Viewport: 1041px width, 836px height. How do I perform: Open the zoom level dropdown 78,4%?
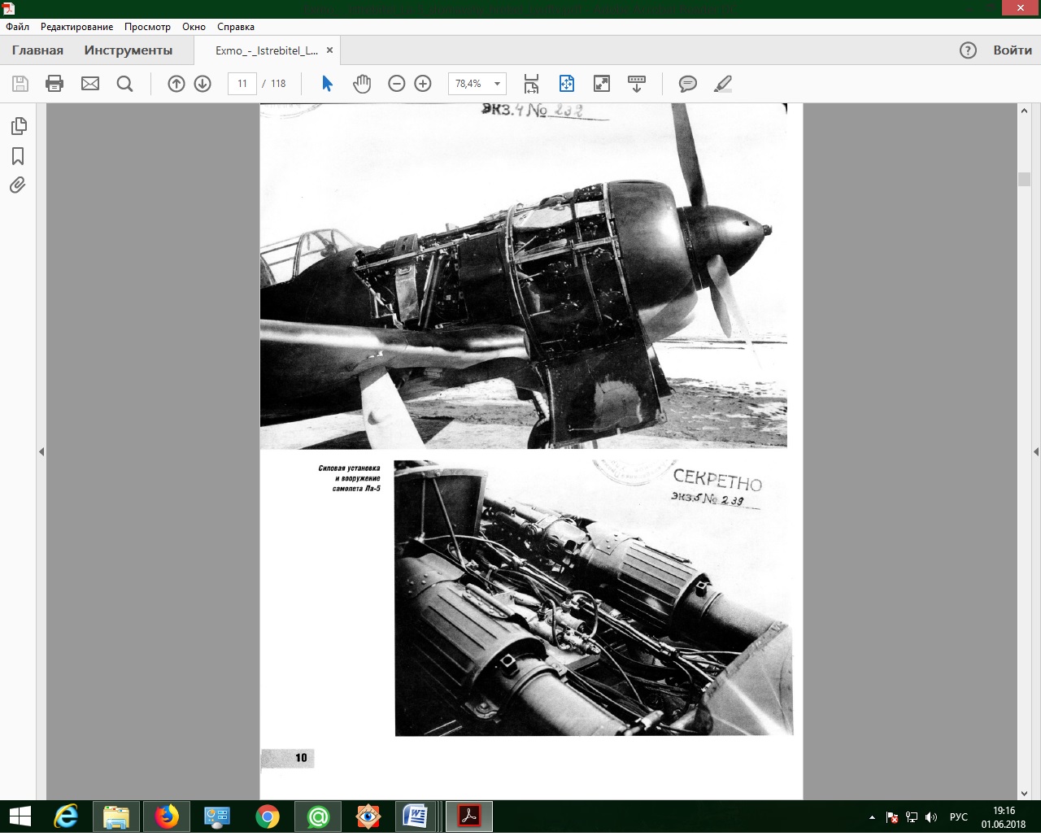click(497, 84)
